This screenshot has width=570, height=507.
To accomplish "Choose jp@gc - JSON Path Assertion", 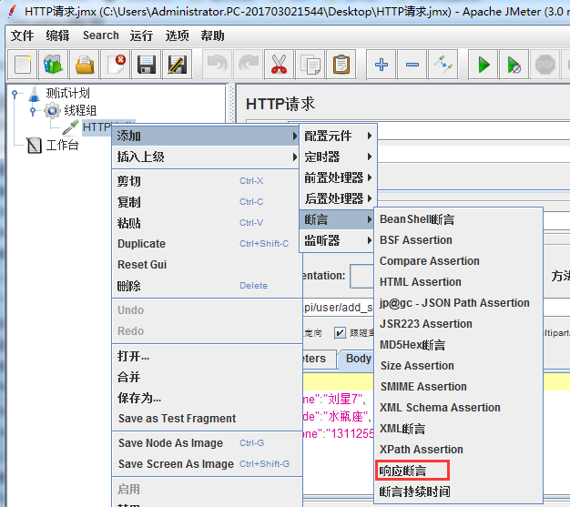I will click(458, 303).
